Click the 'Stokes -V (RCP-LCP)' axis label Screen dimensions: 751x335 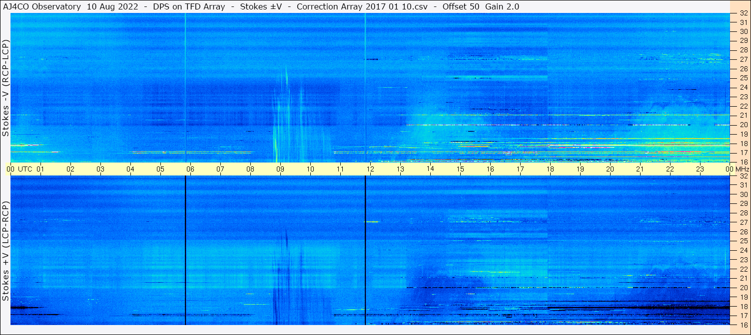(6, 89)
